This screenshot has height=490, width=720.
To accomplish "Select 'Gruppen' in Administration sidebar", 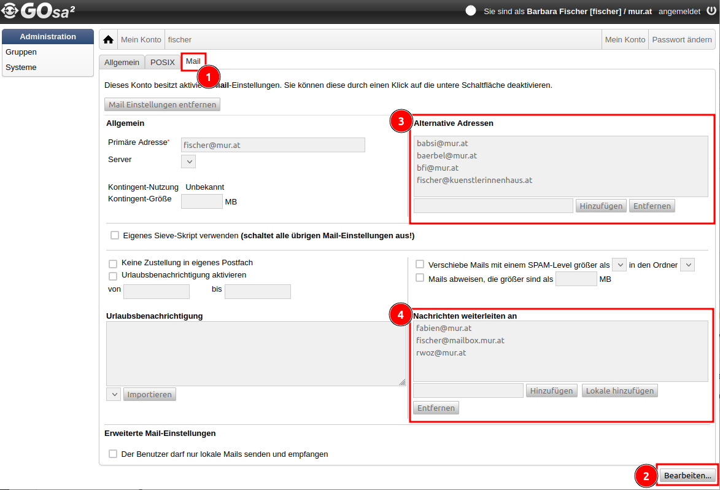I will click(21, 52).
